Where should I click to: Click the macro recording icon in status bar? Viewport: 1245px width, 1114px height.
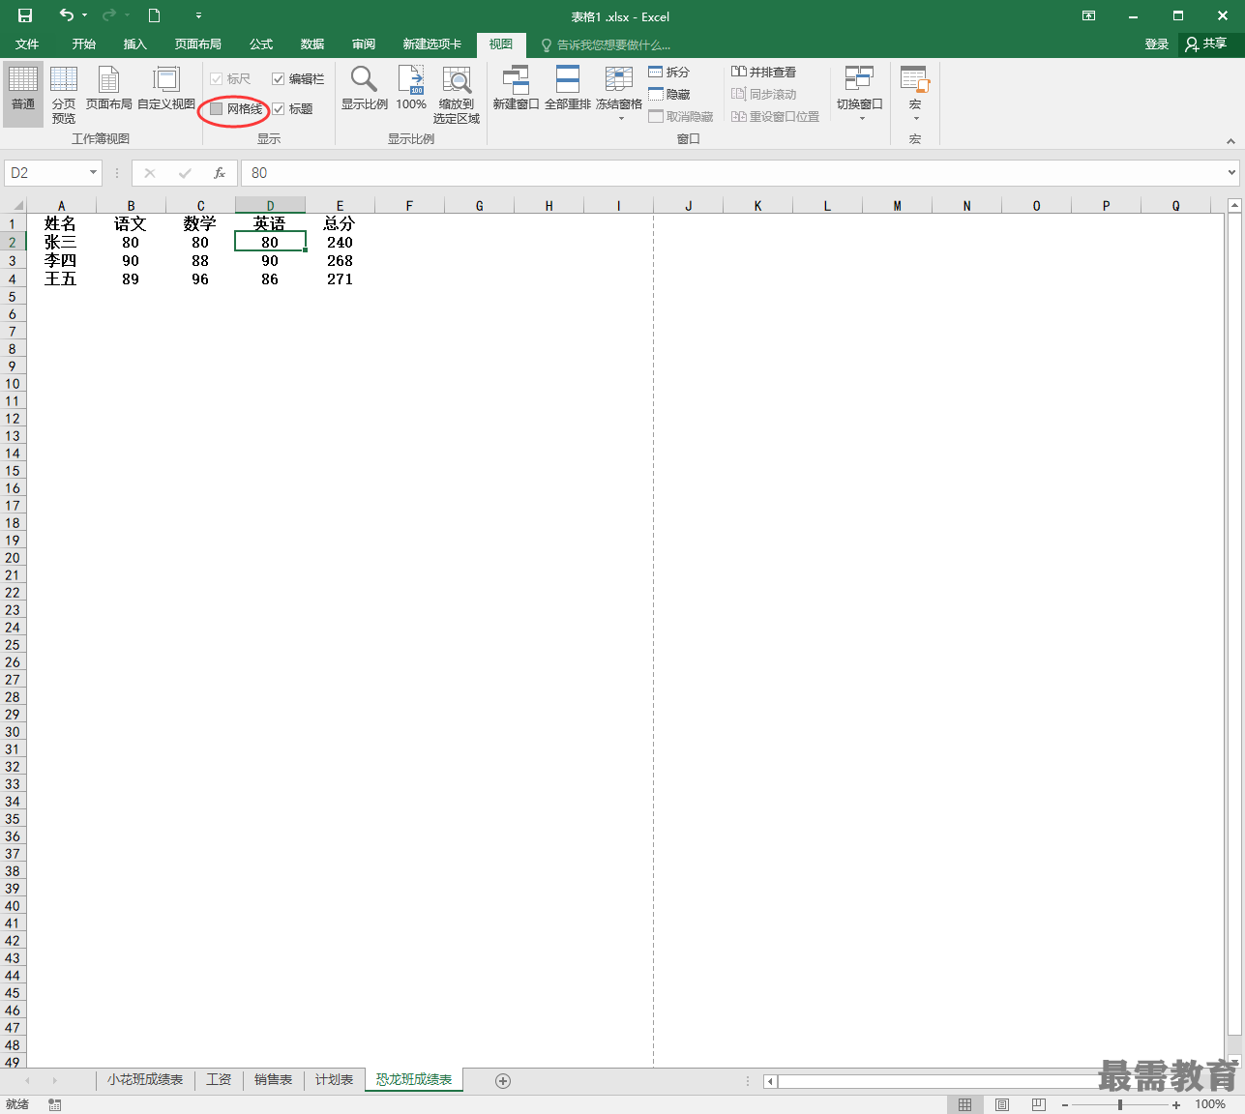tap(55, 1104)
